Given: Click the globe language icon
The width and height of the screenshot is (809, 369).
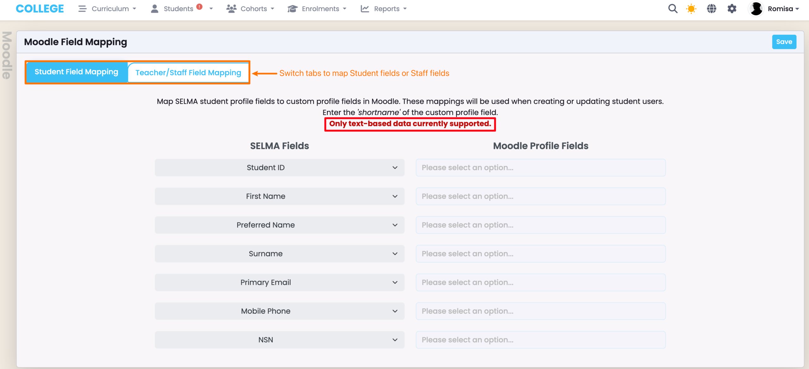Looking at the screenshot, I should point(711,9).
